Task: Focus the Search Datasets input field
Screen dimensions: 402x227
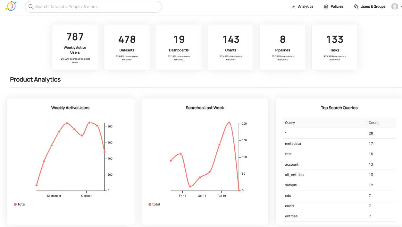Action: (x=96, y=7)
